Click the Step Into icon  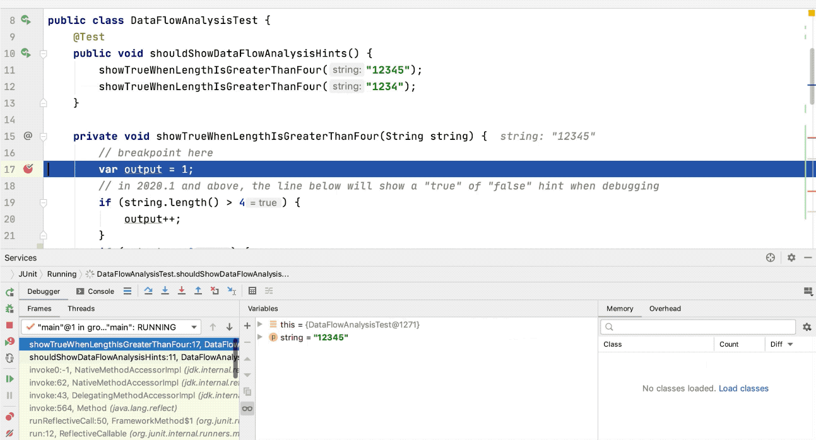pos(165,291)
